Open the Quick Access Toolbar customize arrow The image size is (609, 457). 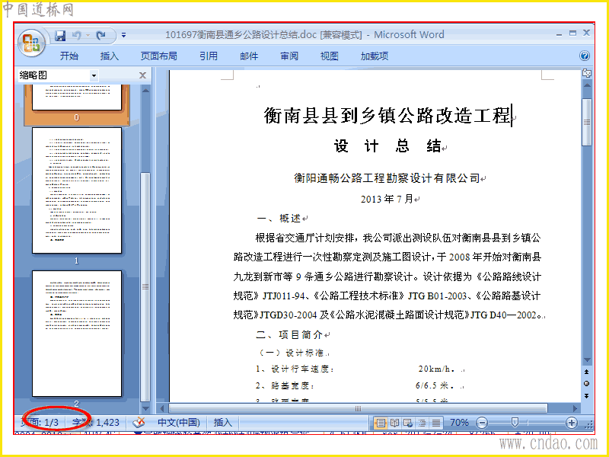[123, 35]
